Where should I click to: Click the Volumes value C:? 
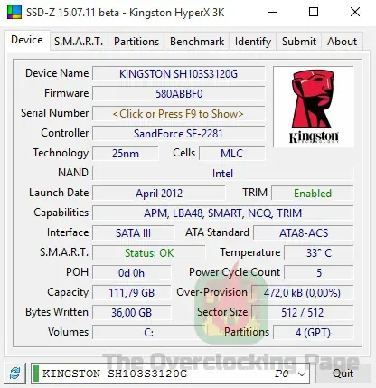(149, 333)
